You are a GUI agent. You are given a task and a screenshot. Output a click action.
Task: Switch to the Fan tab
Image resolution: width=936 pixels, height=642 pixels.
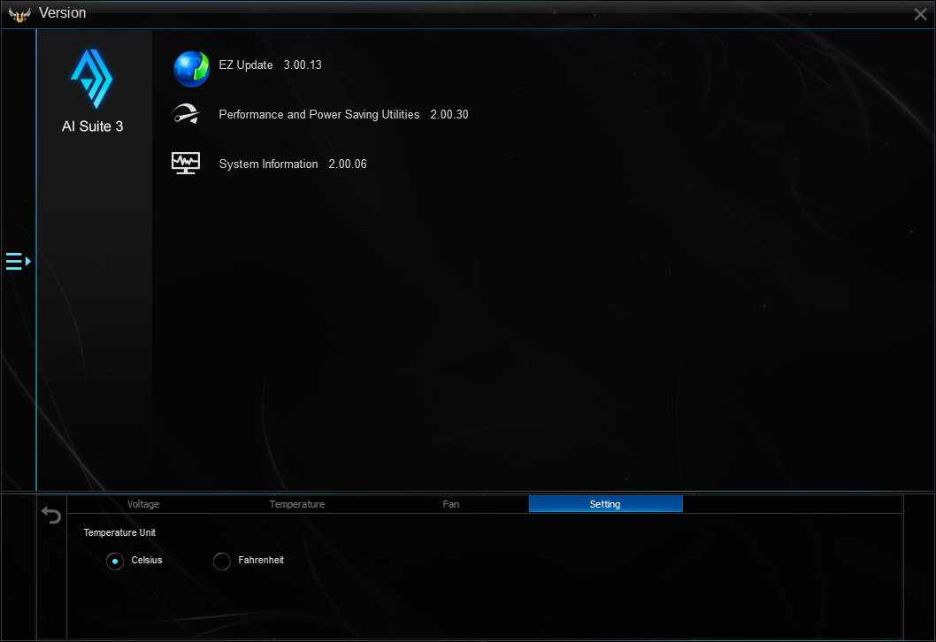450,504
